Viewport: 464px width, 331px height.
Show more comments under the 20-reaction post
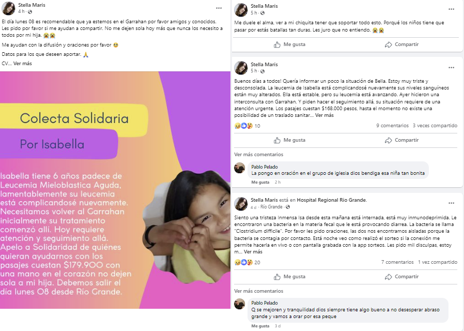(259, 291)
